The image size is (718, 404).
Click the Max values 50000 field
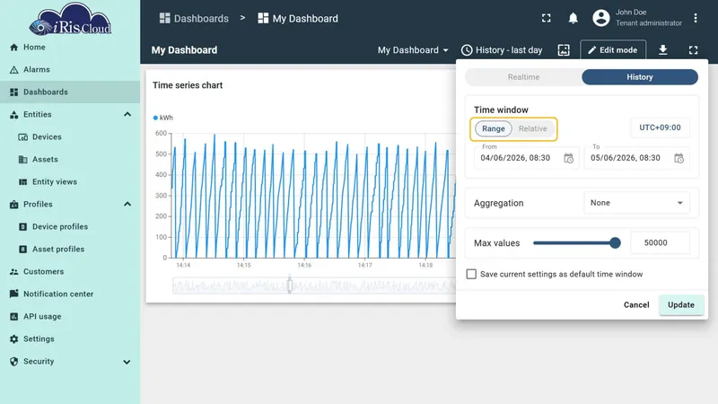[660, 242]
